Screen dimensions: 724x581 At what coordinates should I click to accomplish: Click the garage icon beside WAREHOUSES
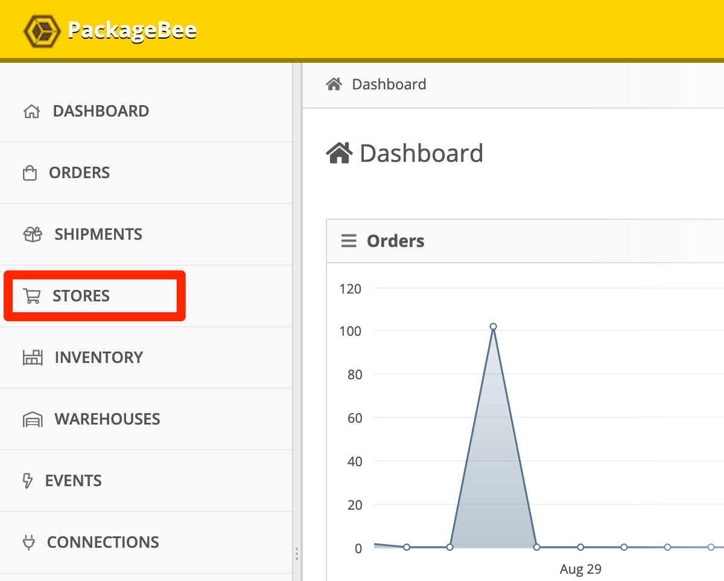click(x=33, y=420)
